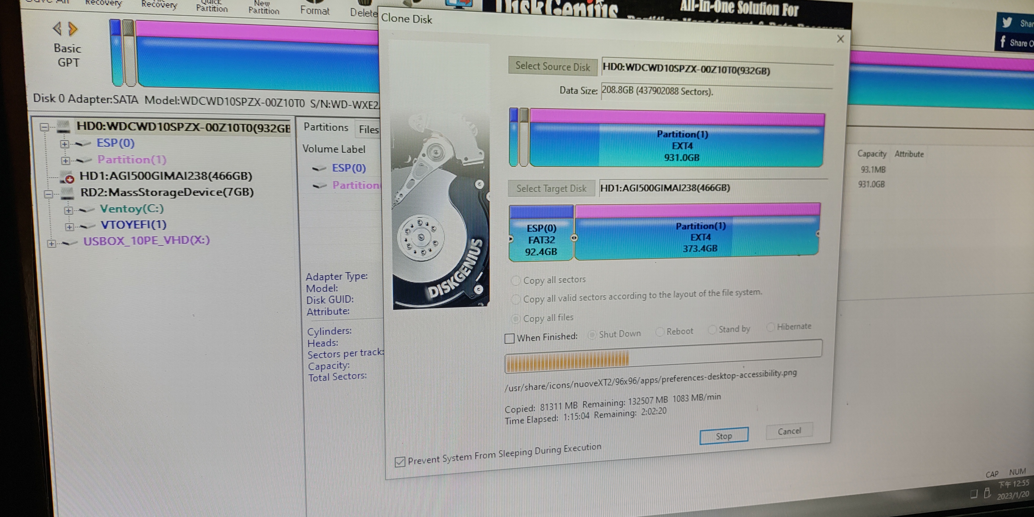Click the target disk name field
1034x517 pixels.
(713, 188)
